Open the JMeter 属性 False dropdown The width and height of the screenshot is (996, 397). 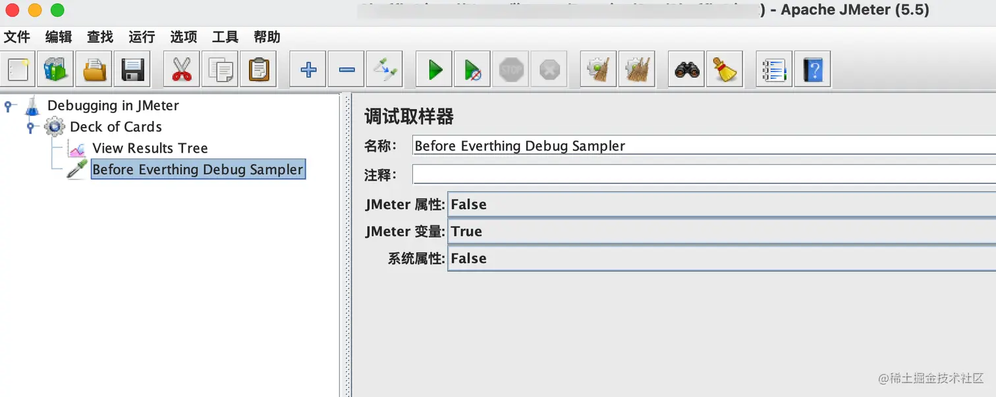coord(721,204)
